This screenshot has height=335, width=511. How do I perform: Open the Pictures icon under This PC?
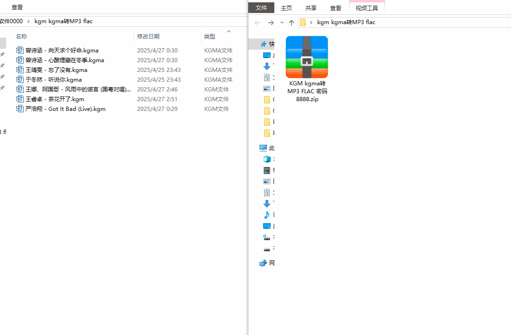(266, 181)
